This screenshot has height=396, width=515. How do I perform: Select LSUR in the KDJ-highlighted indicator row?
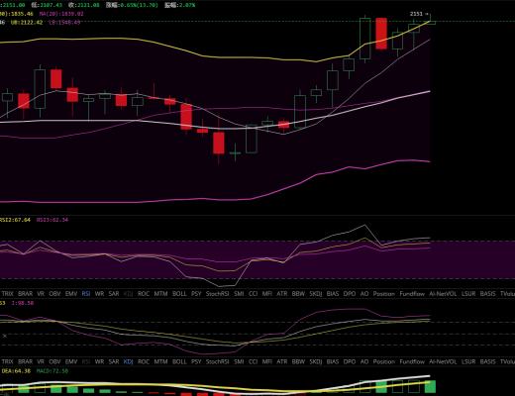(x=468, y=361)
